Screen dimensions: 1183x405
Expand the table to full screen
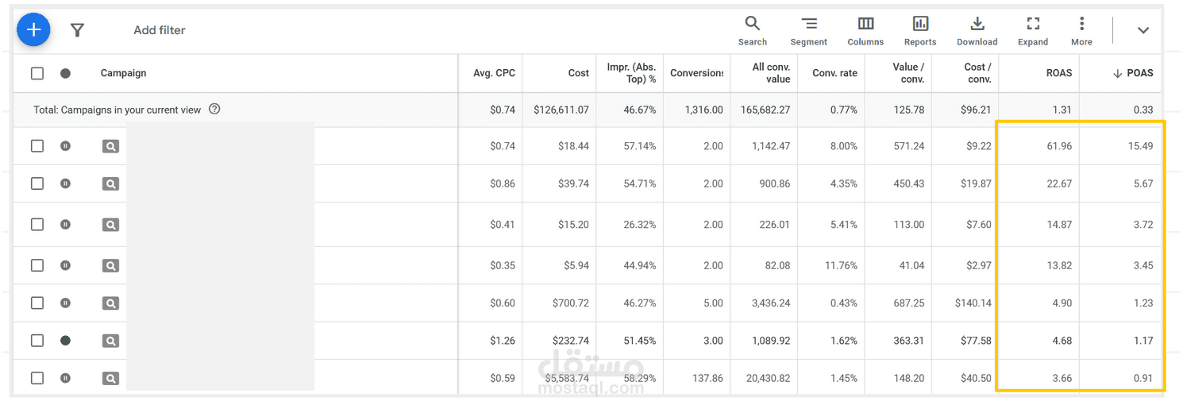1033,31
